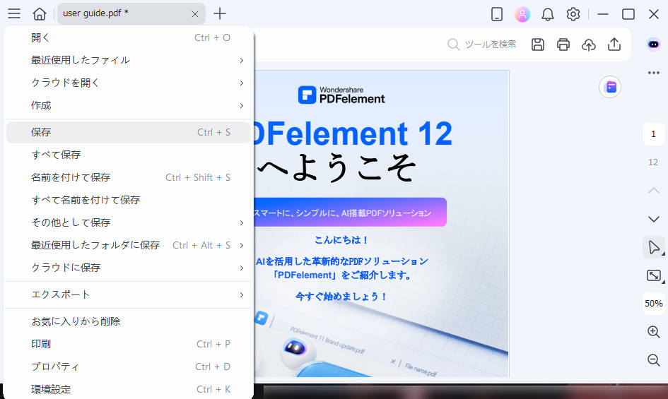Choose 名前を付けて保存 menu item

pos(128,177)
